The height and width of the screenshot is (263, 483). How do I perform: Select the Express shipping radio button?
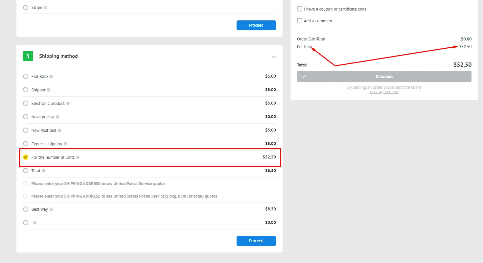pyautogui.click(x=26, y=144)
